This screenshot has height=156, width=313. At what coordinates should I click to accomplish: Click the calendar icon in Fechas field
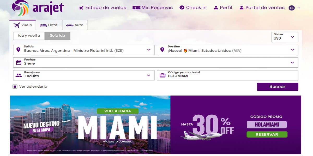[x=19, y=62]
